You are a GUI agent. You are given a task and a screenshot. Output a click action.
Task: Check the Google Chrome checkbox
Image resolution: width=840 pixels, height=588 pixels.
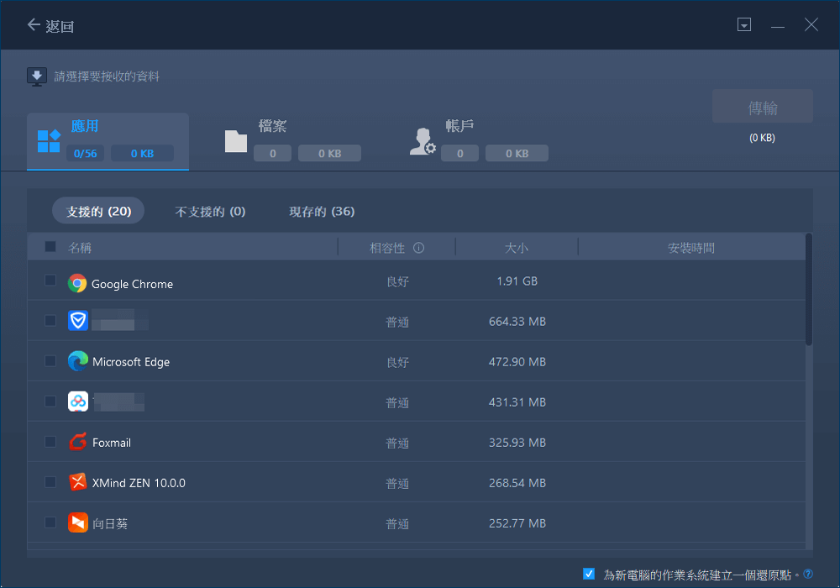pyautogui.click(x=50, y=281)
